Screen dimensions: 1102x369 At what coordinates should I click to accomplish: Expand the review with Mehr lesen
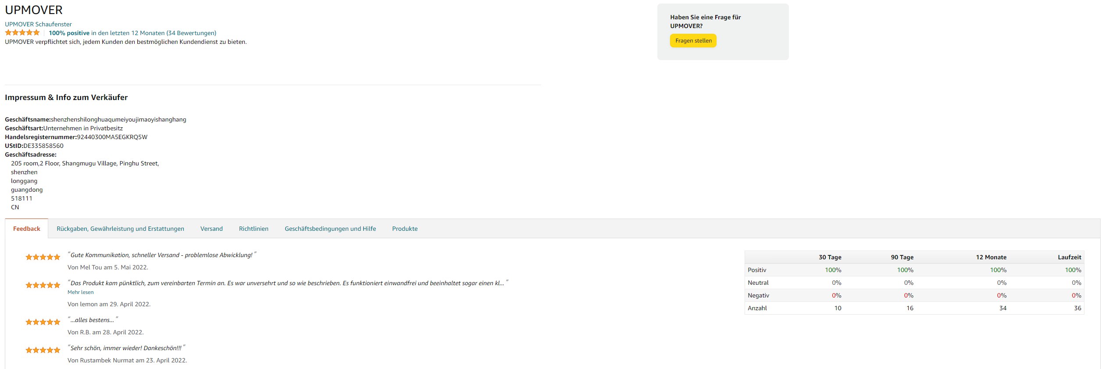coord(81,292)
